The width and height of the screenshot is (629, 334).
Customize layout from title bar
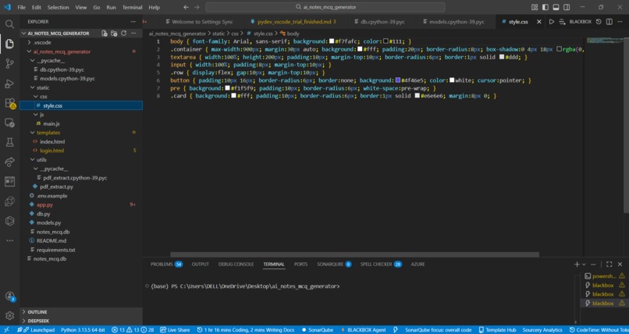click(x=535, y=7)
